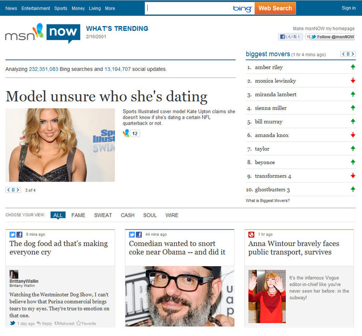Click red down arrow beside monica lewinsky
The height and width of the screenshot is (336, 362).
(353, 80)
